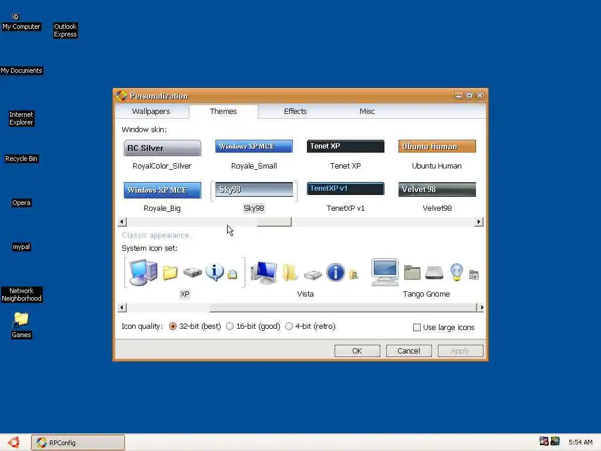
Task: Pick the TenetXP v1 window skin preview
Action: (x=345, y=189)
